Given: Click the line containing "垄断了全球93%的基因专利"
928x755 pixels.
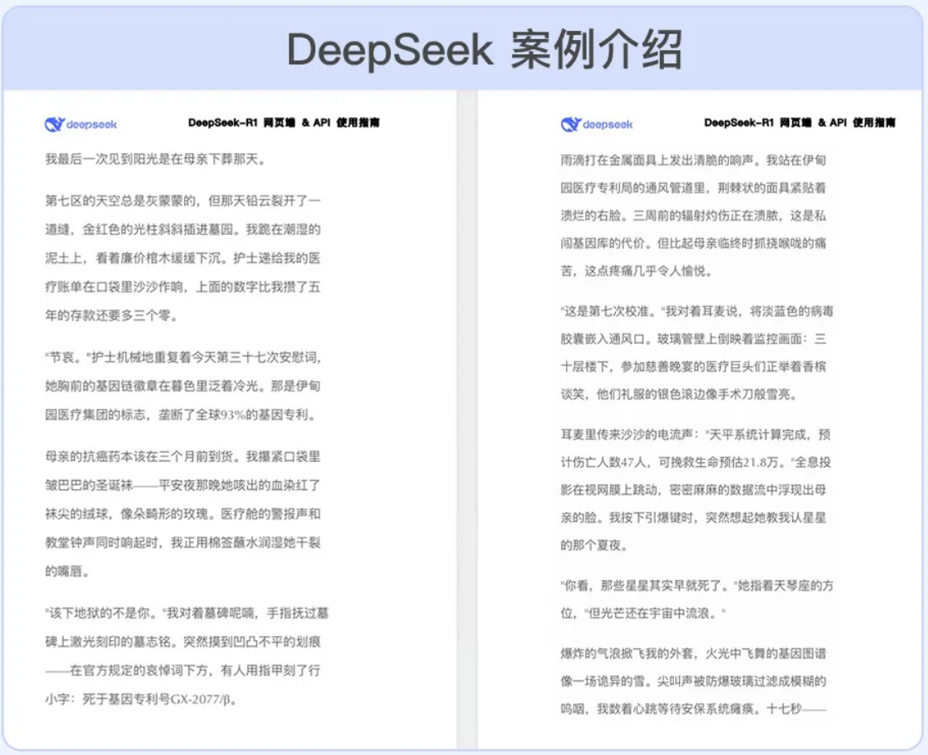Looking at the screenshot, I should [181, 415].
